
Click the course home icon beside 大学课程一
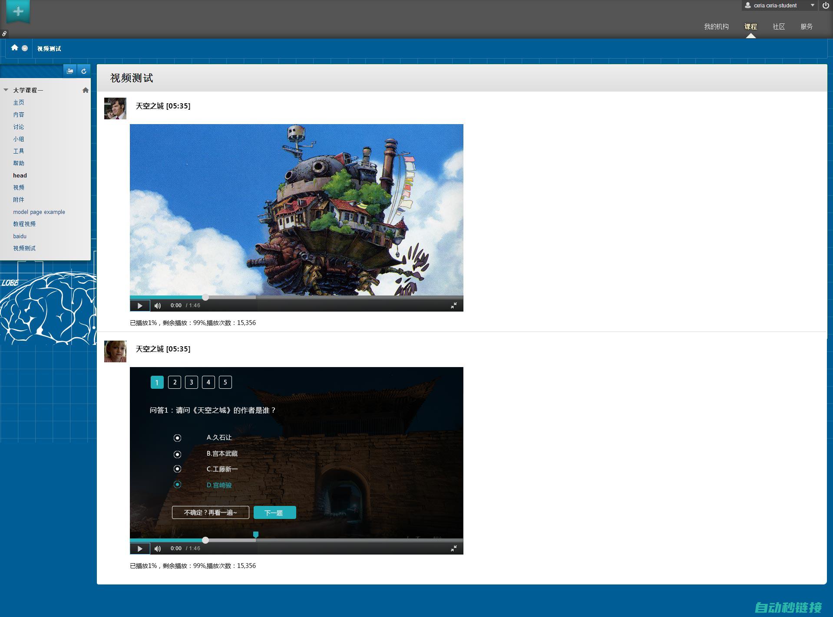(86, 90)
